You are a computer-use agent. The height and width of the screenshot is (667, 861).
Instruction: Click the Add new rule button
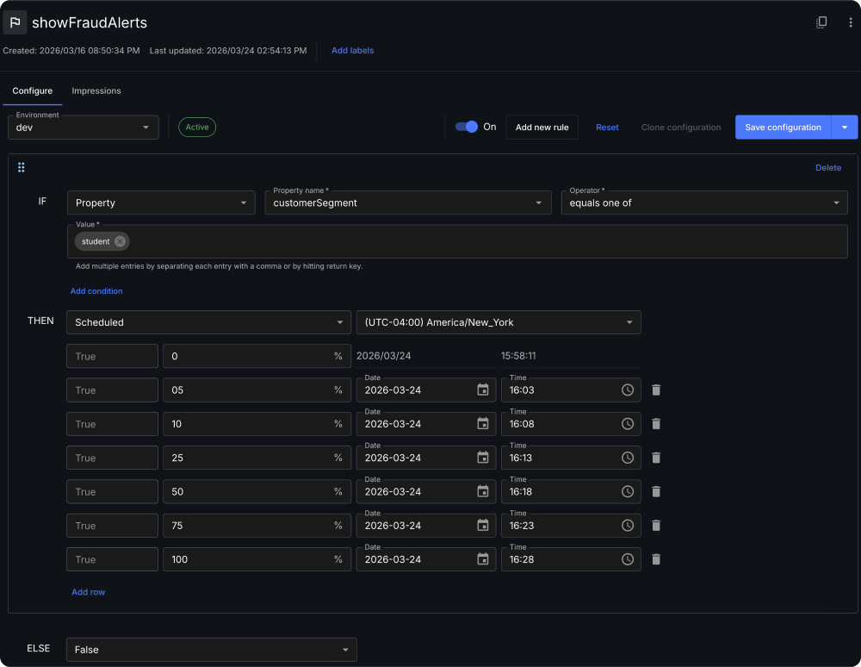(x=542, y=128)
